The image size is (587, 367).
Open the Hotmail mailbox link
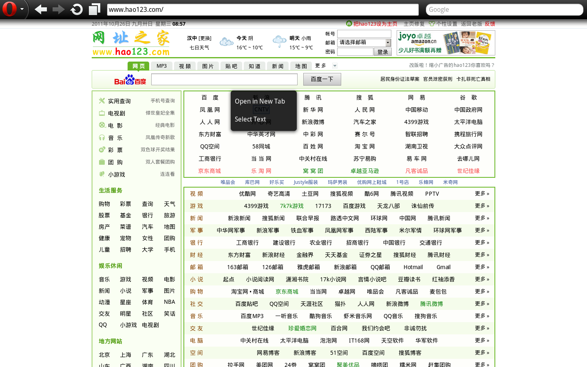click(413, 267)
